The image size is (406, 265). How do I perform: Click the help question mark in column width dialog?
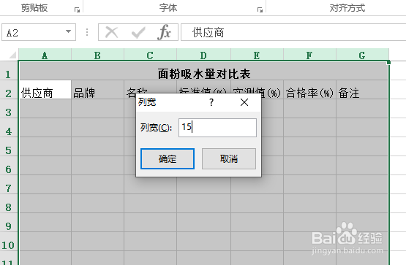coord(211,102)
